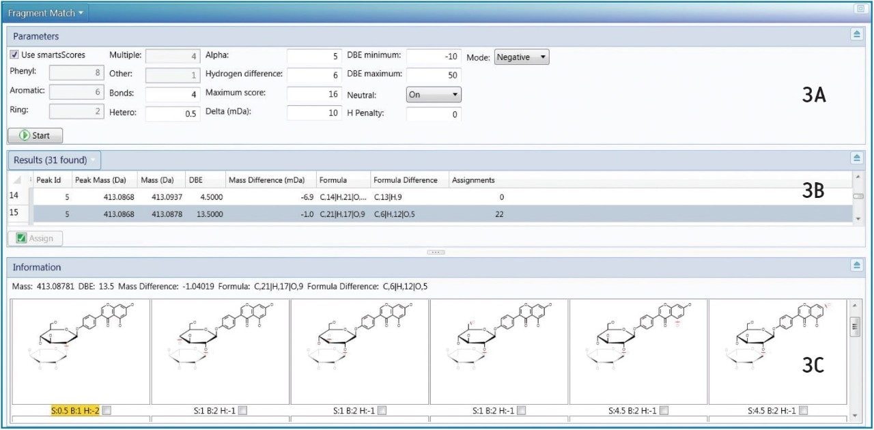Click the Hydrogen difference input field
This screenshot has width=874, height=430.
pos(314,75)
